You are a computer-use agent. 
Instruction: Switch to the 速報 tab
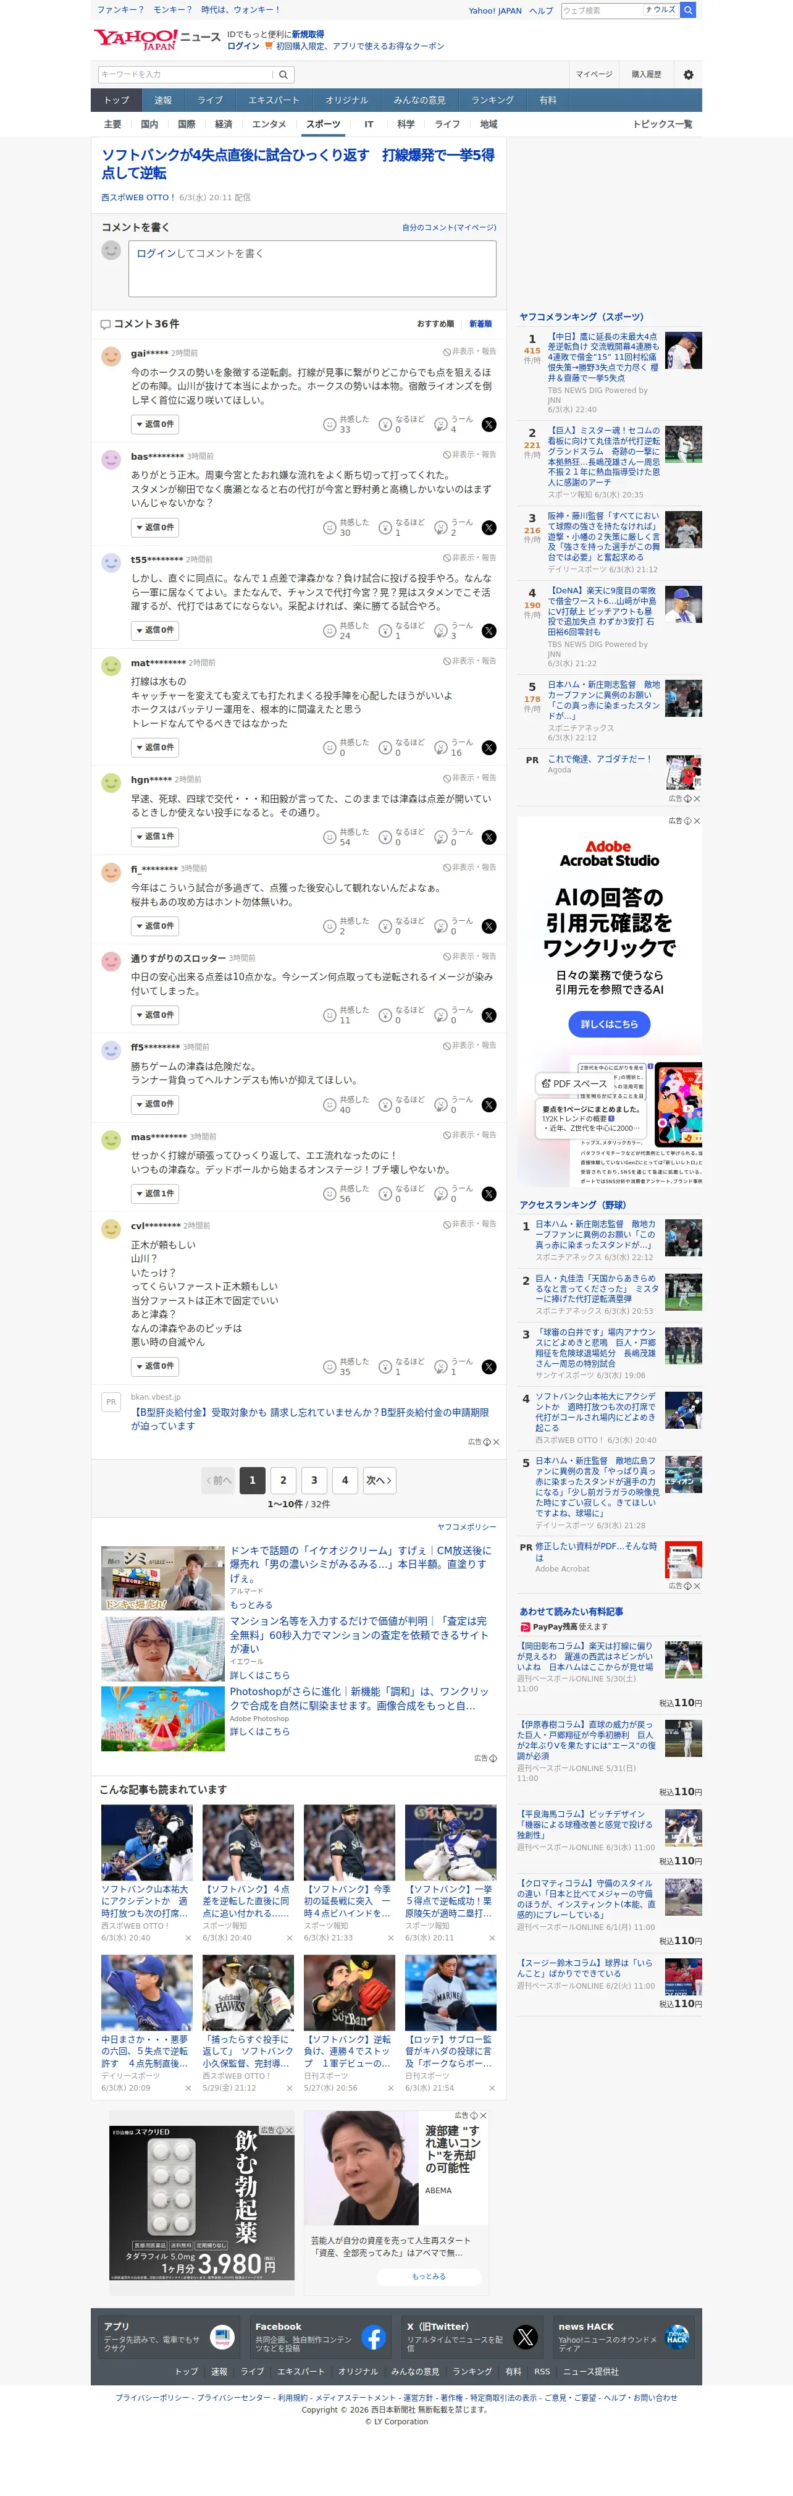click(162, 99)
